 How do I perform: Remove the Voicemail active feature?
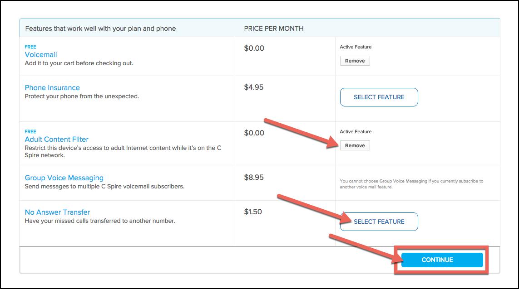coord(355,61)
